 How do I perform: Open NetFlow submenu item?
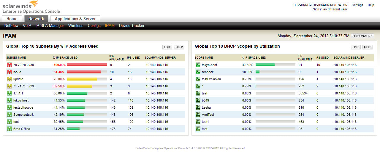tap(12, 26)
